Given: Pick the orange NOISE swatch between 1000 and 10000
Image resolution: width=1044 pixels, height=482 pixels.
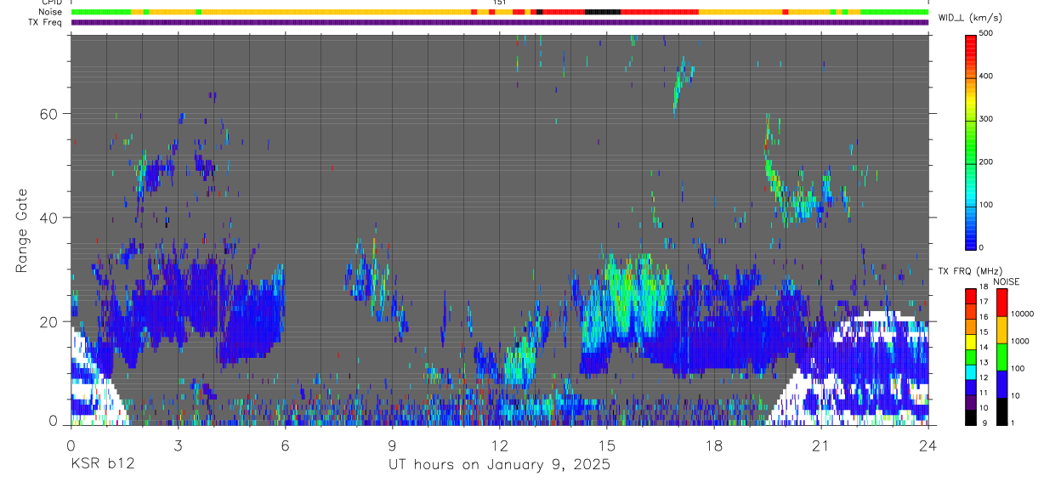Looking at the screenshot, I should [1001, 329].
